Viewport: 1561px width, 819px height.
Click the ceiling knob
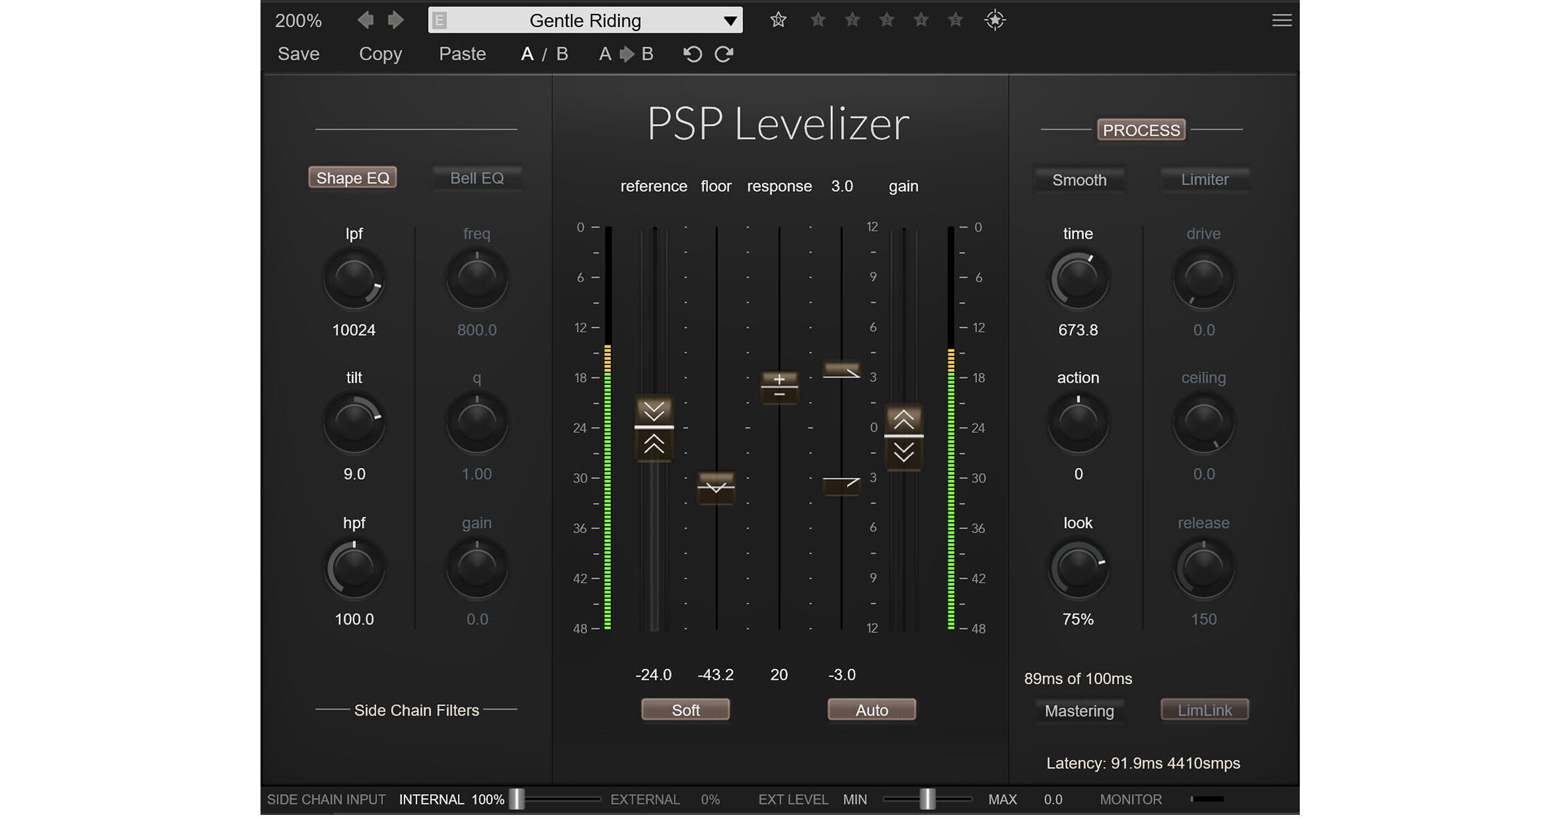pos(1203,422)
